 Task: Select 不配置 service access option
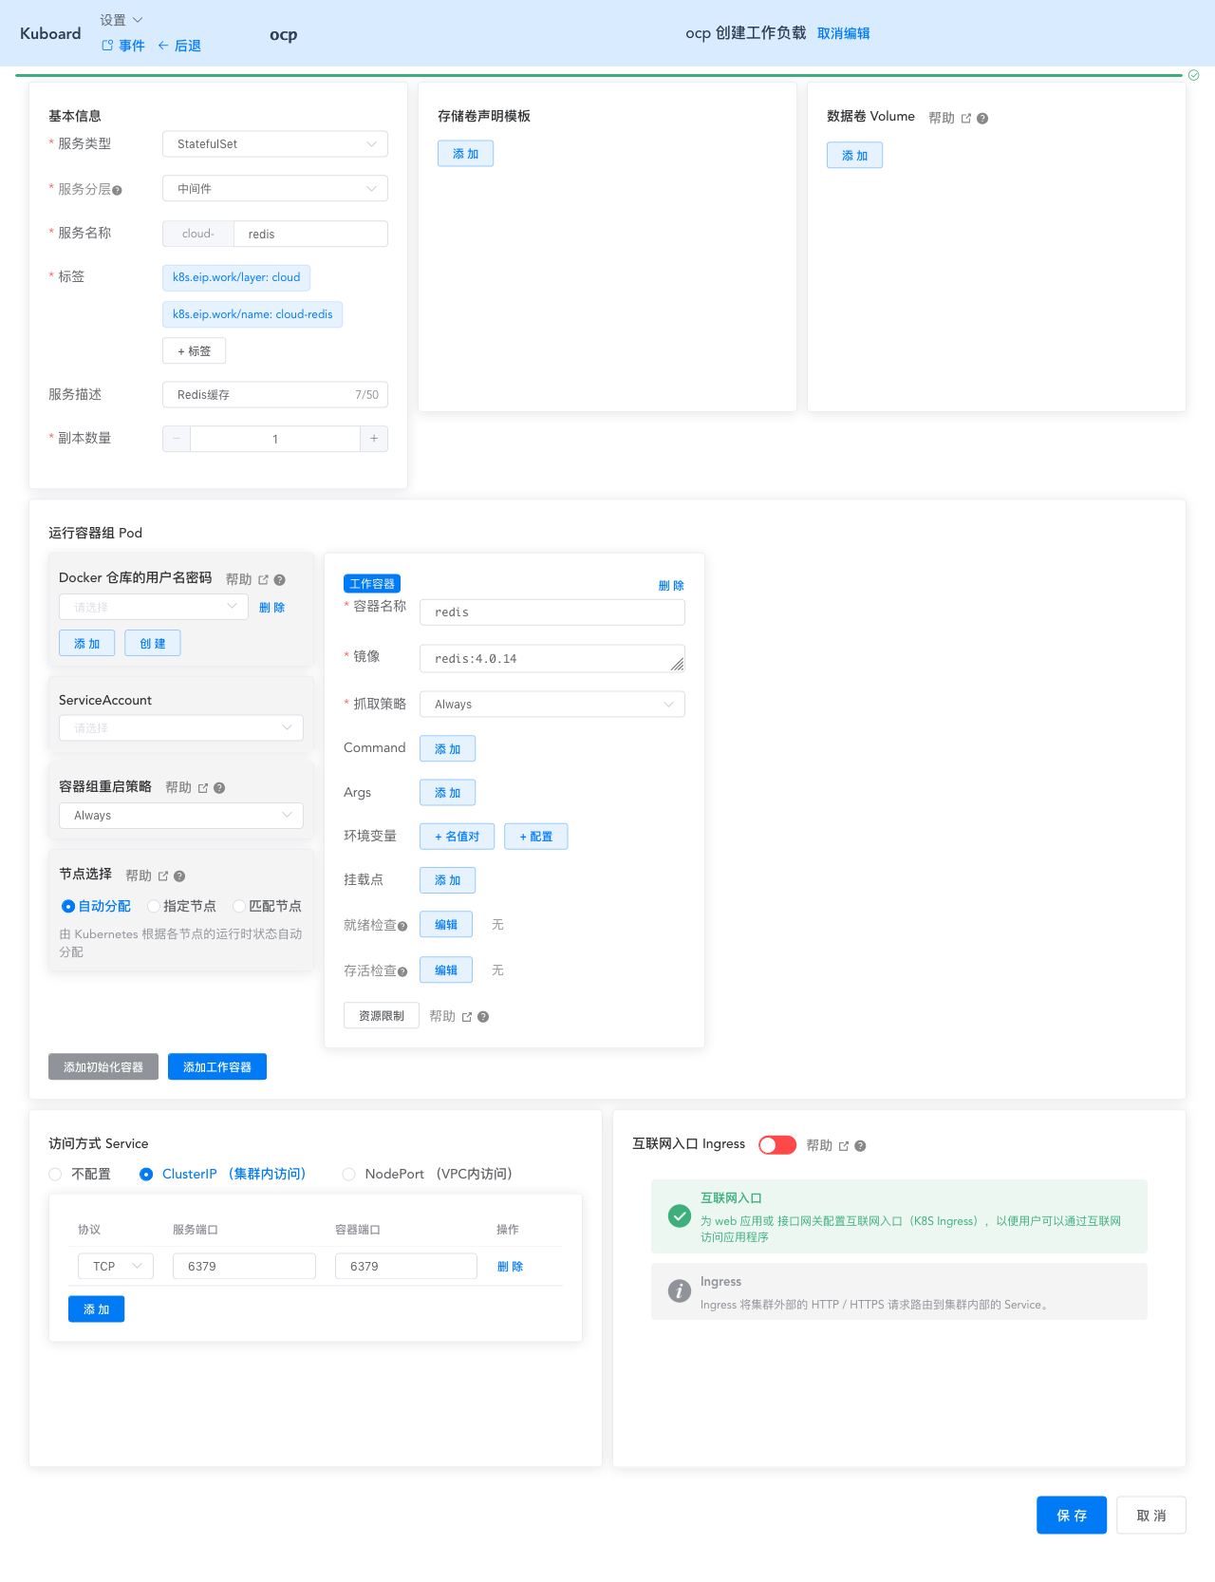(x=81, y=1175)
